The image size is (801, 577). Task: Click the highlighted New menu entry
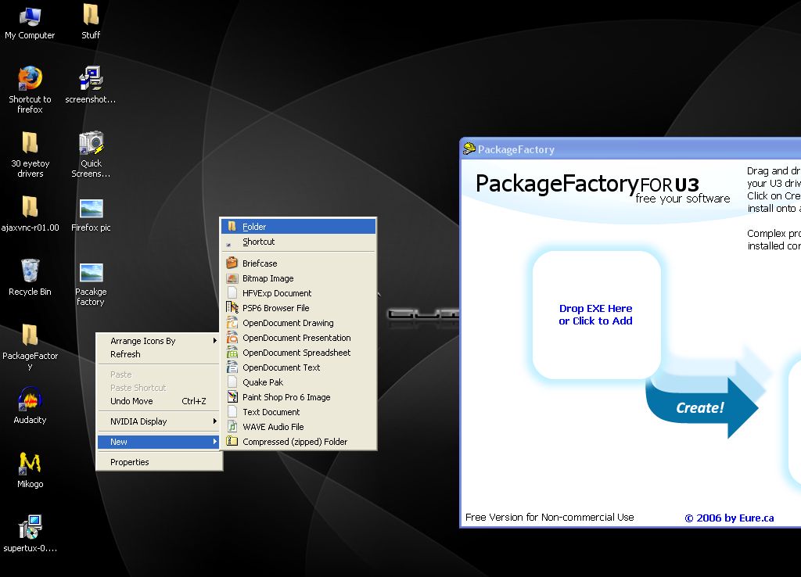[159, 442]
